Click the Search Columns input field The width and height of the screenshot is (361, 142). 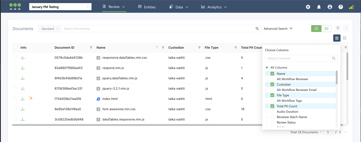coord(297,58)
